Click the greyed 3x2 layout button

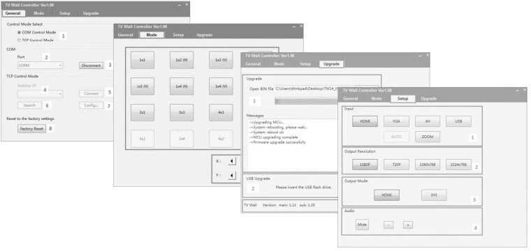coord(143,139)
